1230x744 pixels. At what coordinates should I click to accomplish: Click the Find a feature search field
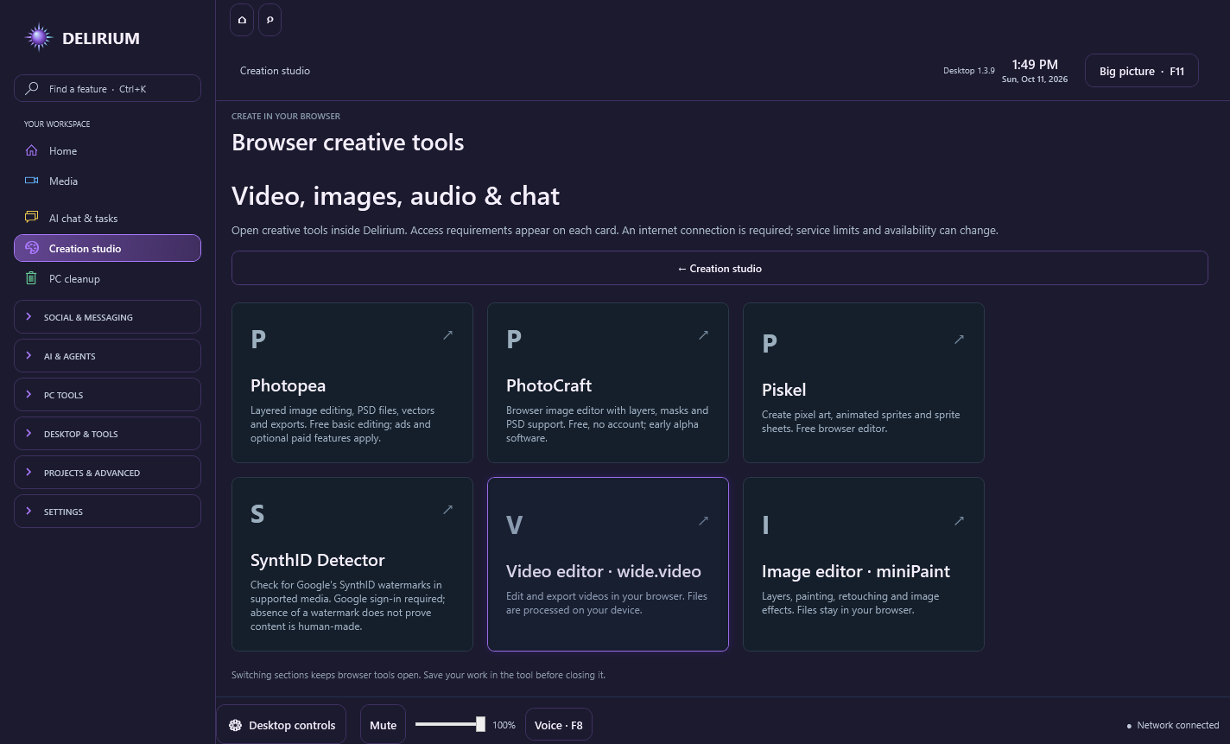[107, 88]
